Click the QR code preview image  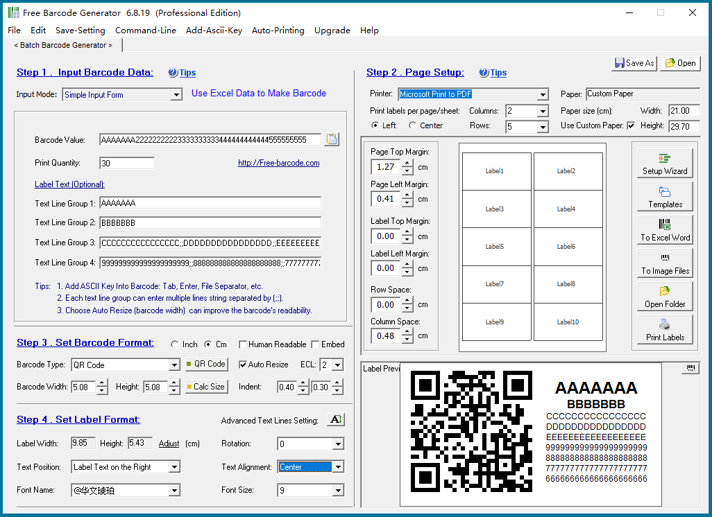(x=471, y=431)
